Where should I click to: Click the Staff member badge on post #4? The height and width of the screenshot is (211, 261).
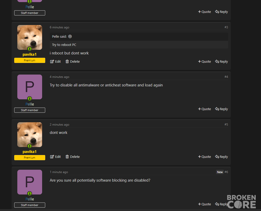30,110
